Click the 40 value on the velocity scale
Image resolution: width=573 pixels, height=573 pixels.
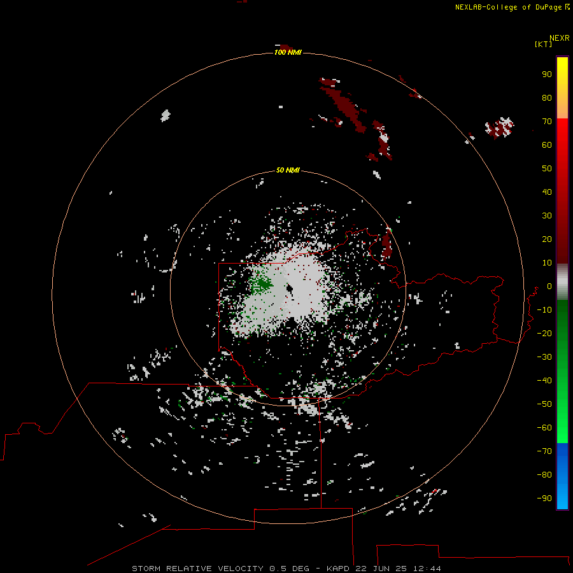point(547,192)
